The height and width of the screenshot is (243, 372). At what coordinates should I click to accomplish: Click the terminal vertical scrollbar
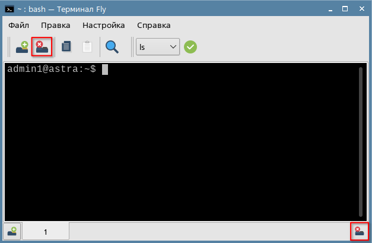point(361,142)
